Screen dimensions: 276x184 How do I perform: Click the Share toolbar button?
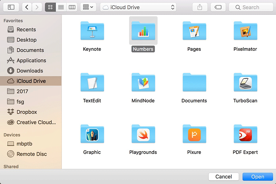click(x=200, y=7)
